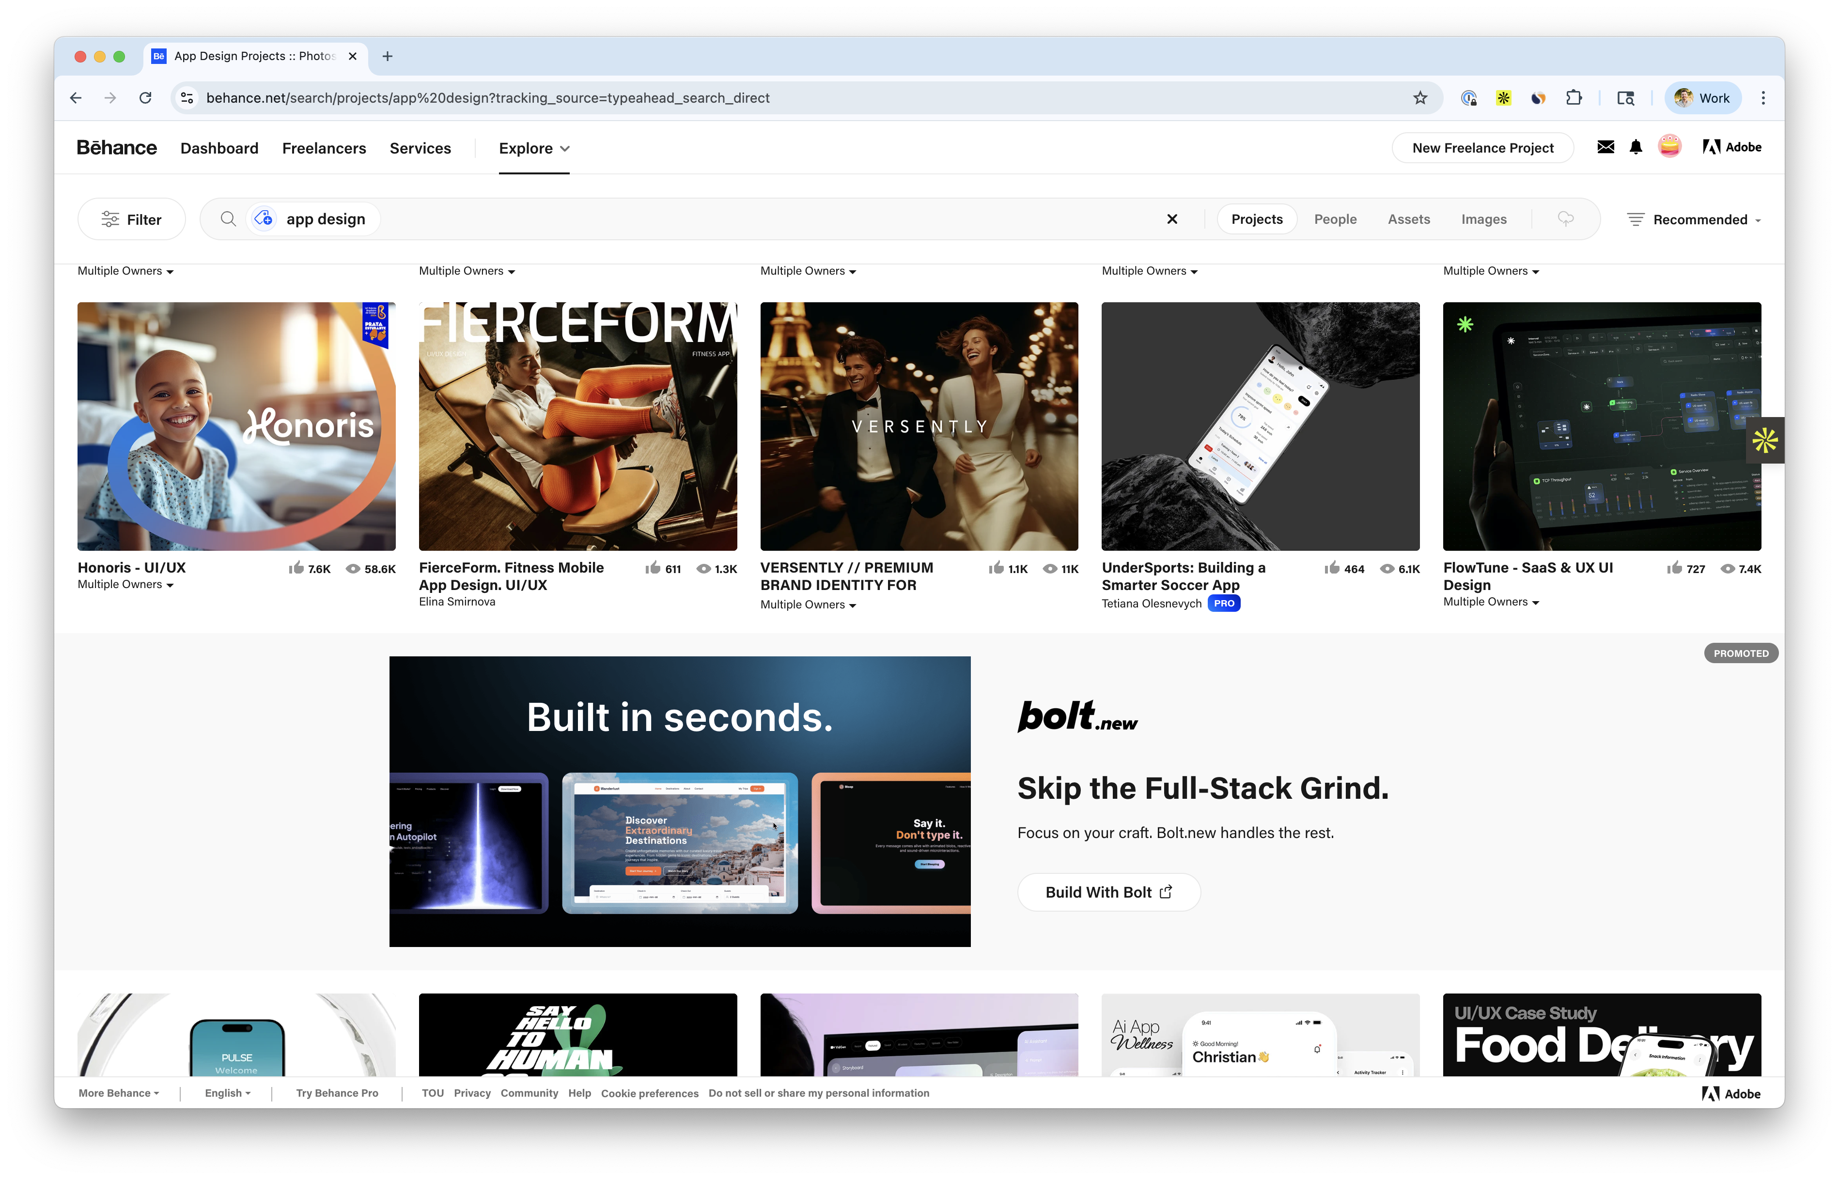This screenshot has width=1839, height=1180.
Task: Click the Creative Cloud search icon
Action: [x=1565, y=219]
